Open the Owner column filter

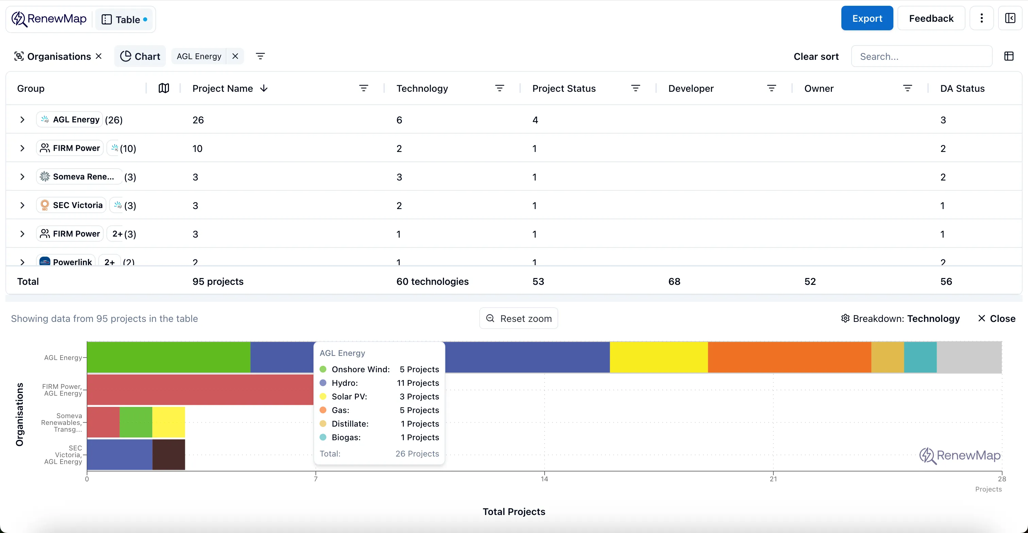[907, 88]
